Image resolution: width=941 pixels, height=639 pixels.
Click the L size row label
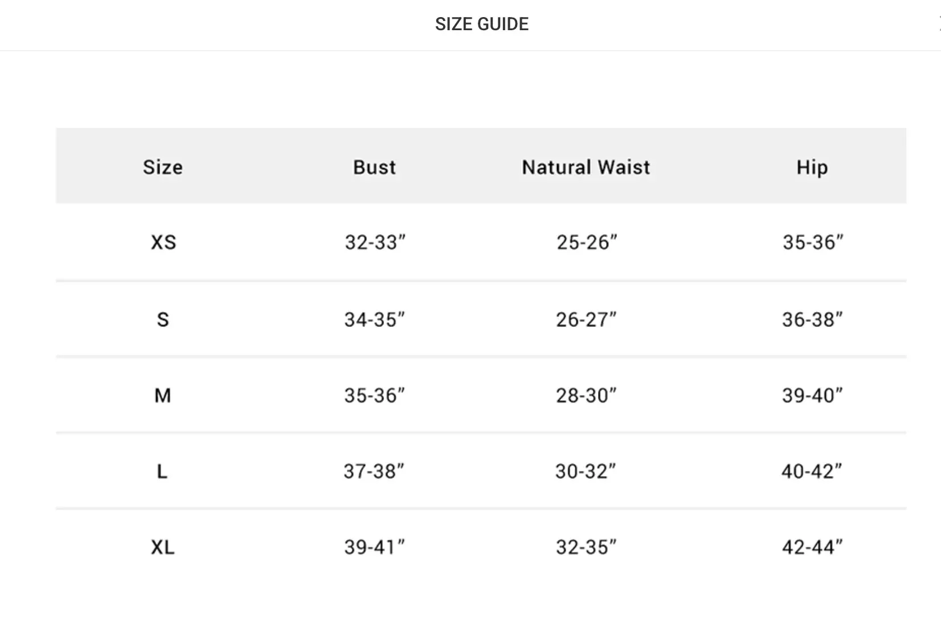[162, 471]
